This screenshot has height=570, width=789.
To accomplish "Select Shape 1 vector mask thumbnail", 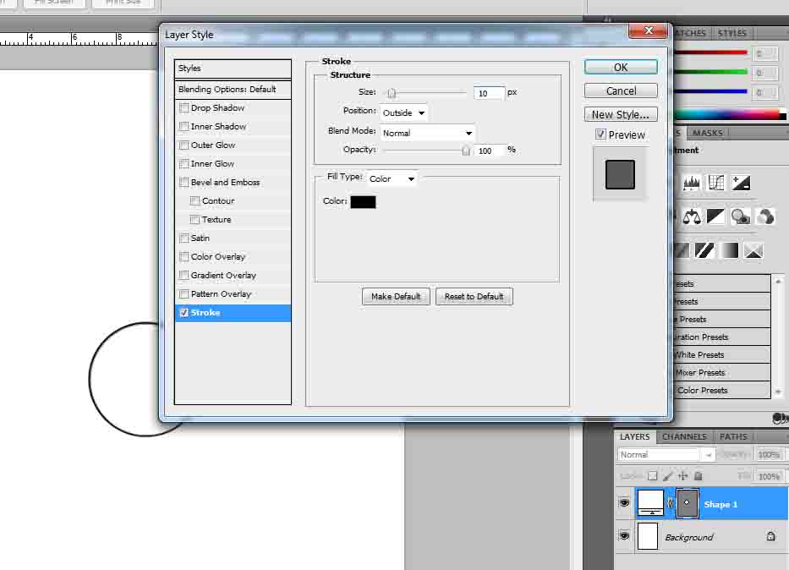I will click(687, 503).
